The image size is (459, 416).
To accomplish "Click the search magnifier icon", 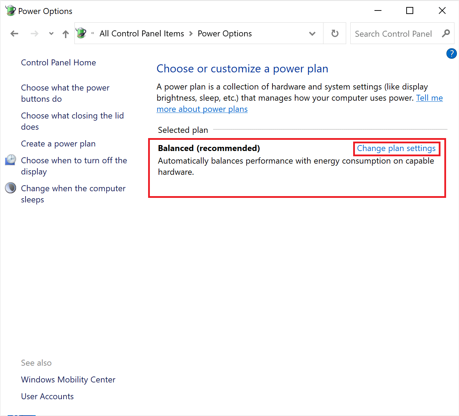I will click(x=446, y=33).
